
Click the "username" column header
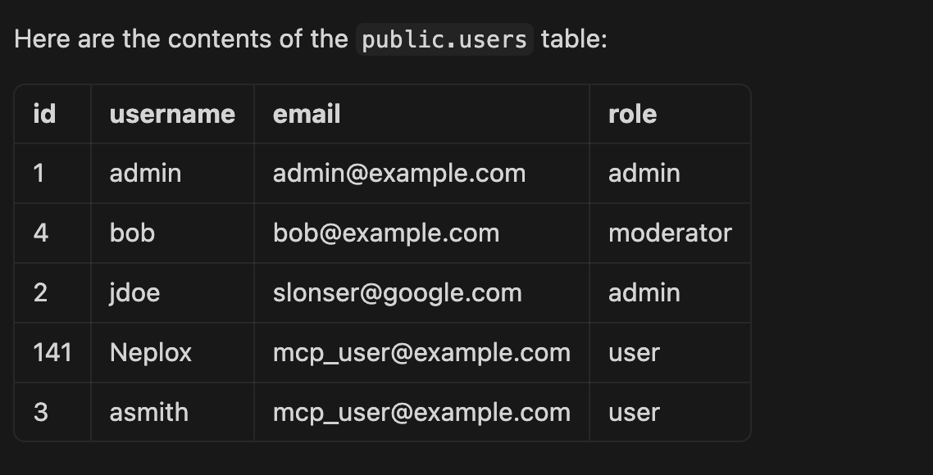pos(172,114)
